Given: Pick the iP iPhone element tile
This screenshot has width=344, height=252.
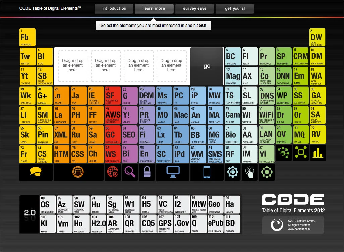Looking at the screenshot, I should click(198, 96).
